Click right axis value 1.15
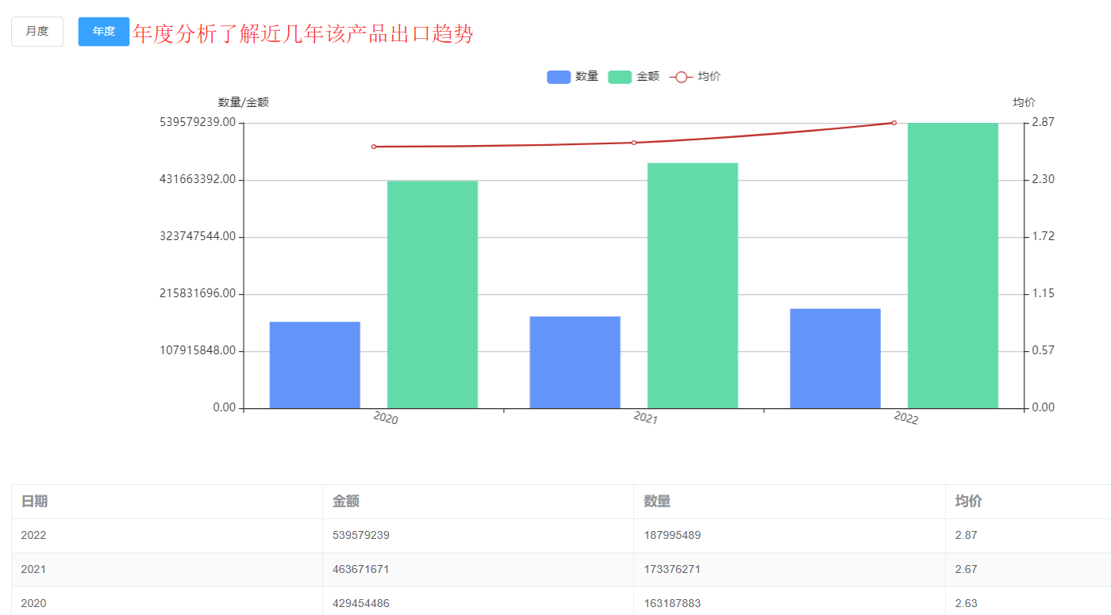This screenshot has height=615, width=1111. pos(1044,294)
